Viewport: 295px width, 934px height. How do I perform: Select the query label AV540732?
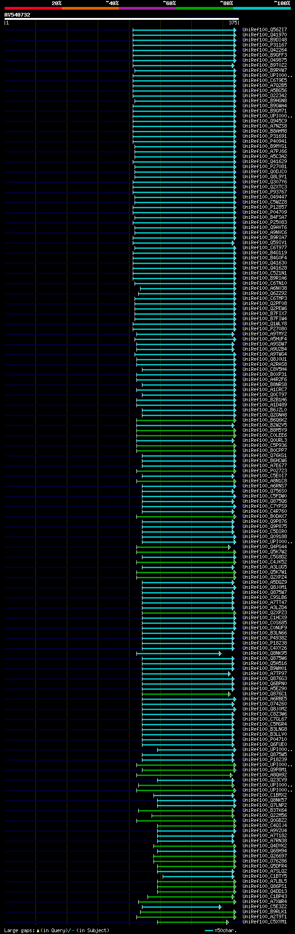(x=18, y=15)
